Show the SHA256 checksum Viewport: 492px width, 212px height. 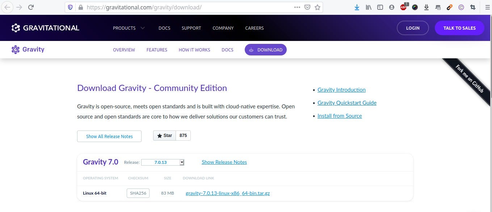click(138, 193)
